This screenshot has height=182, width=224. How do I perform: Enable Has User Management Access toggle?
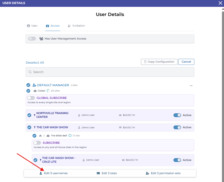click(x=32, y=39)
